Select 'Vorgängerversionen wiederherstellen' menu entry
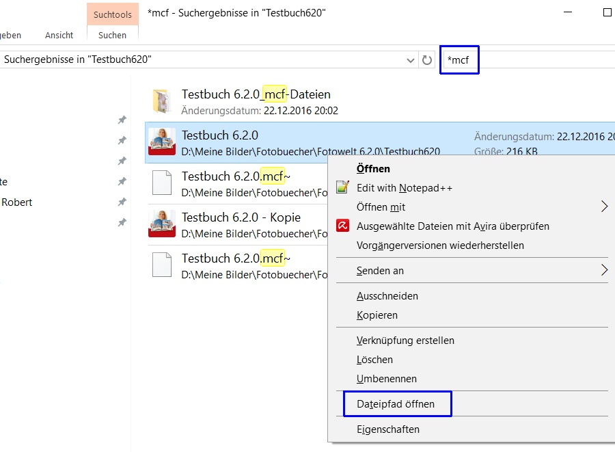The height and width of the screenshot is (452, 615). 440,245
